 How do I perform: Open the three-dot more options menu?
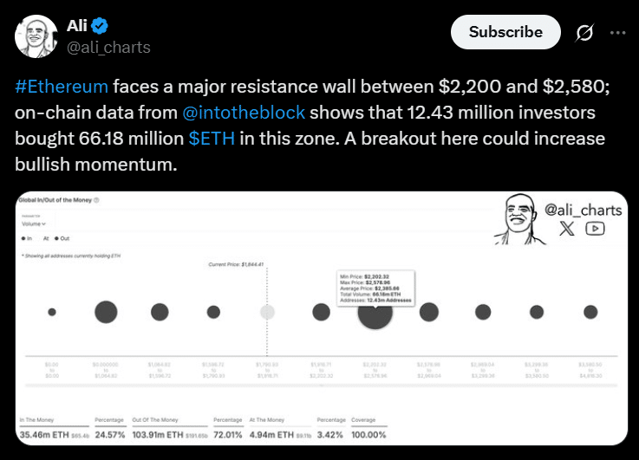[x=617, y=33]
